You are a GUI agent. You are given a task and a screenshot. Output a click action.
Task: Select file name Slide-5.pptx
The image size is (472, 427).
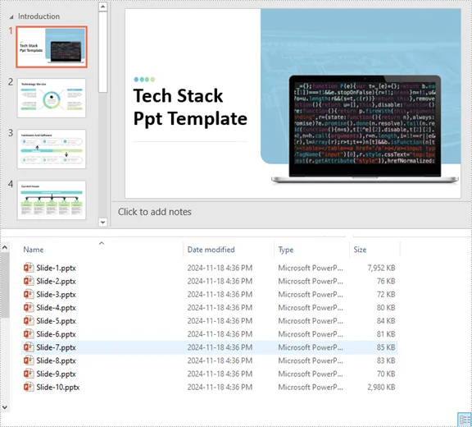[x=56, y=321]
